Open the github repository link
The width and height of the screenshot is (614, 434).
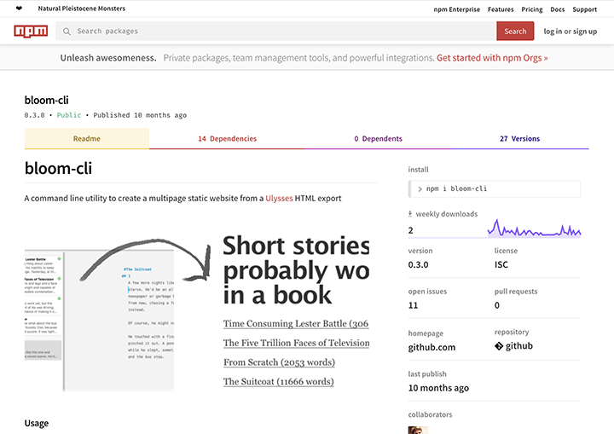[518, 346]
